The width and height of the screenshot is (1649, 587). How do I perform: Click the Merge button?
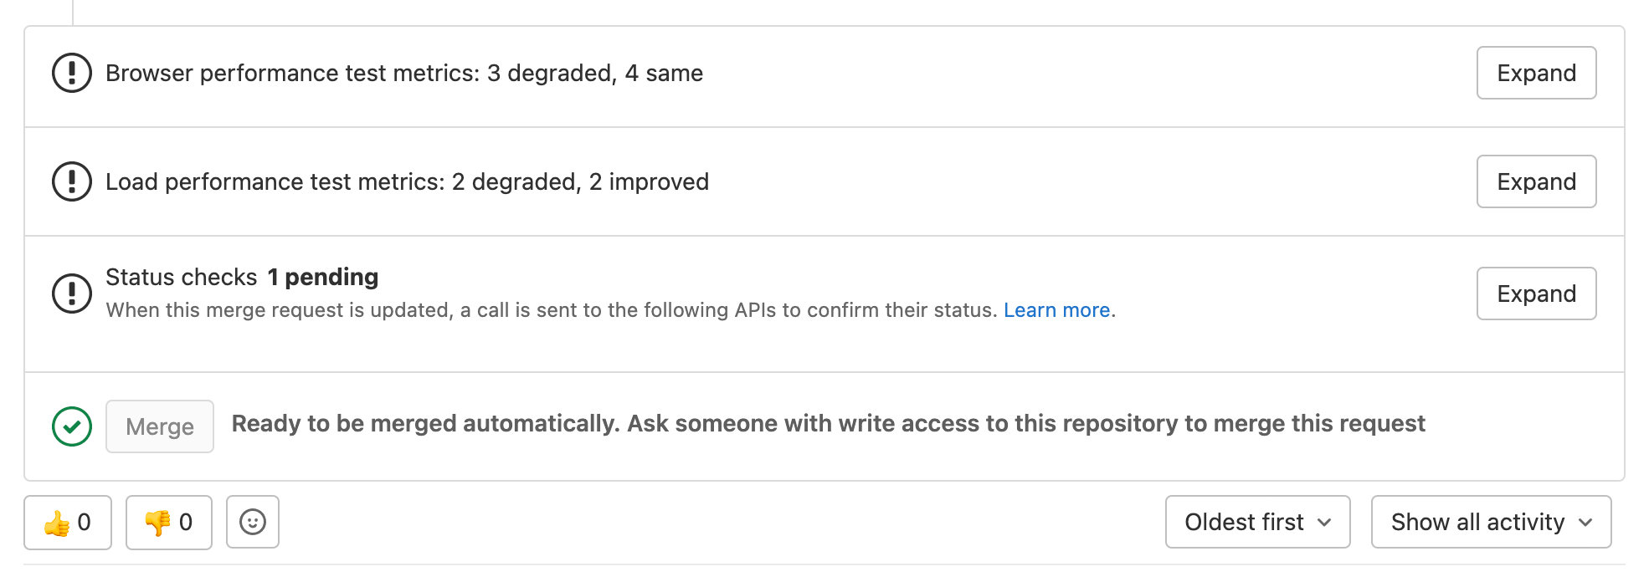click(x=160, y=426)
